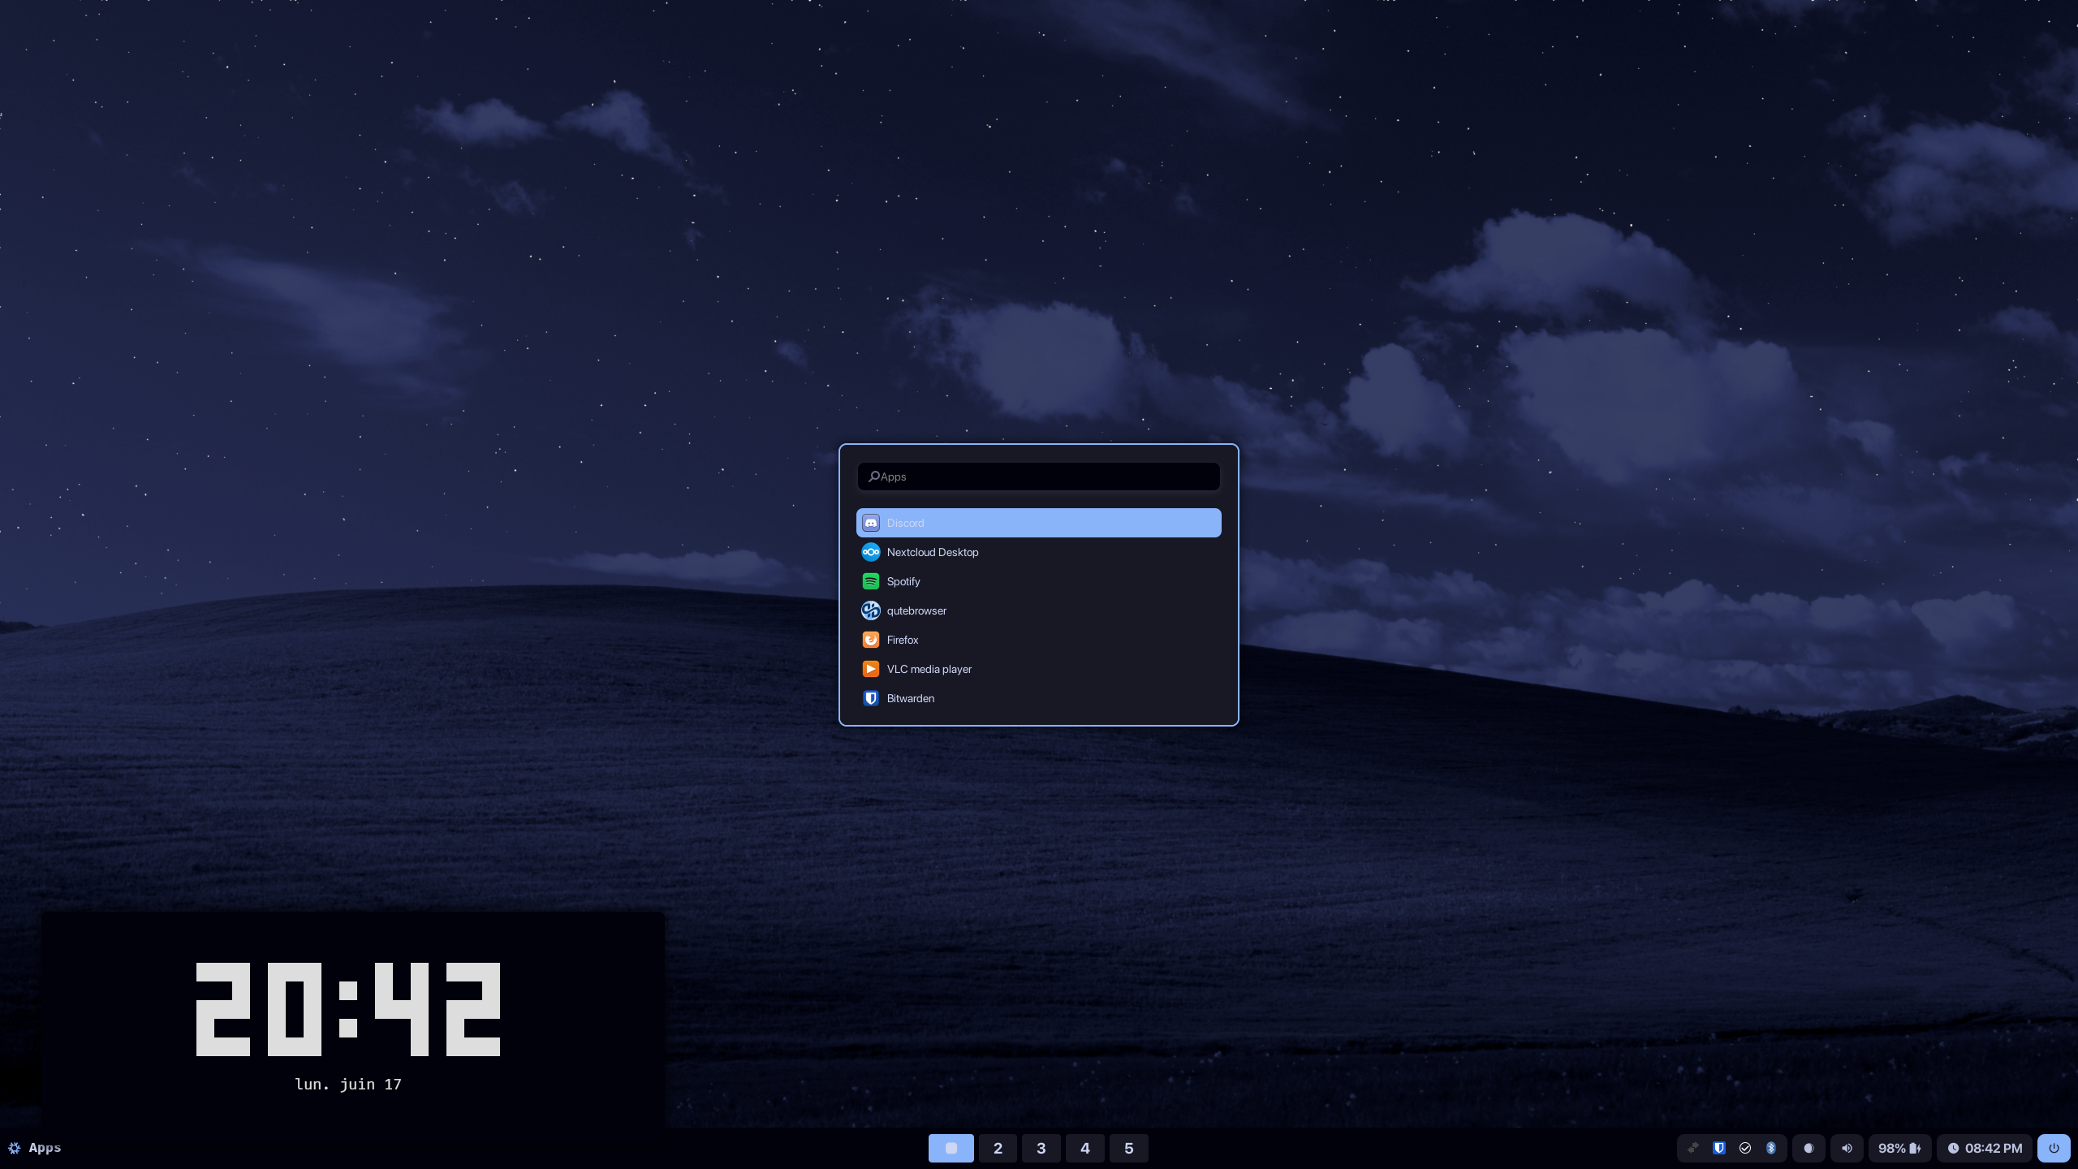Open VLC media player
Image resolution: width=2078 pixels, height=1169 pixels.
1038,669
